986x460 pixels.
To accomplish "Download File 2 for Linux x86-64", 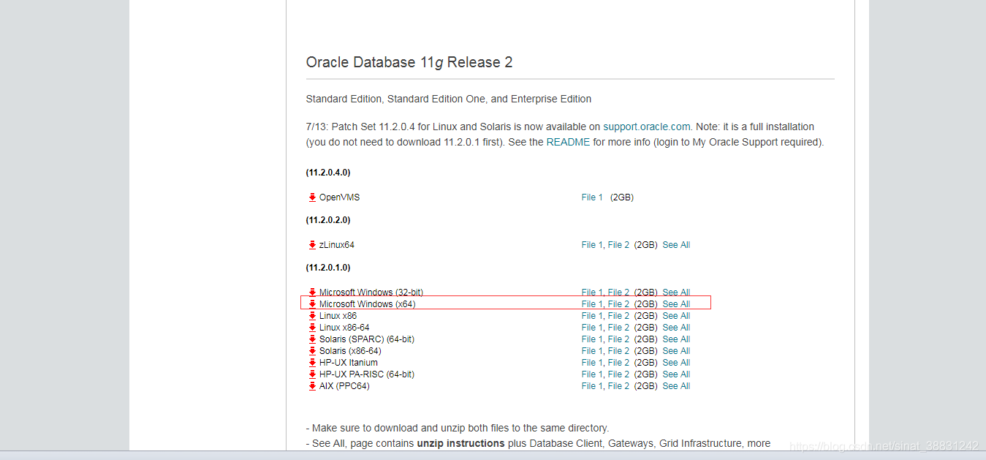I will 618,328.
